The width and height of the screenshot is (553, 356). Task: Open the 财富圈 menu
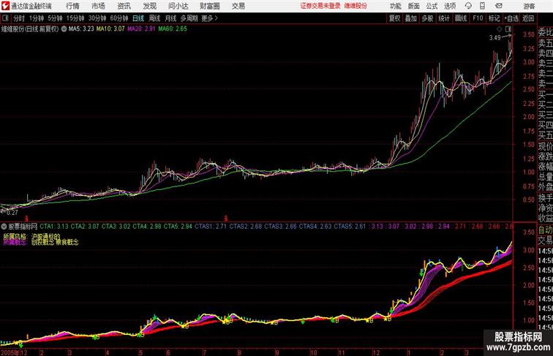click(x=210, y=6)
